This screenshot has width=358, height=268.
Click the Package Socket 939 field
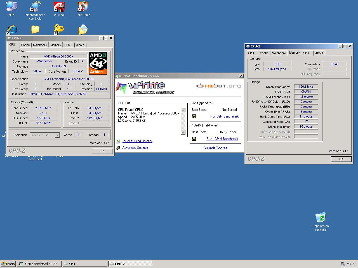click(58, 66)
